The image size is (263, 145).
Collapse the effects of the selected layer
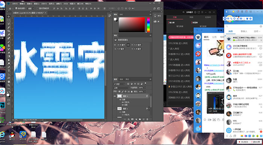[x=149, y=96]
